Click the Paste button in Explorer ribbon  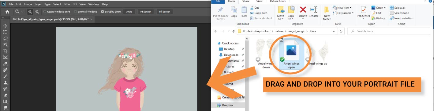(x=244, y=12)
